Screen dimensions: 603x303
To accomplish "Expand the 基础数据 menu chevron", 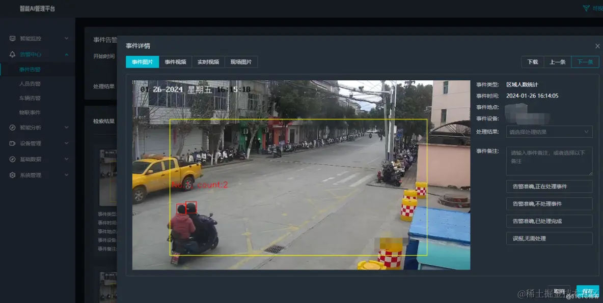I will pyautogui.click(x=66, y=159).
